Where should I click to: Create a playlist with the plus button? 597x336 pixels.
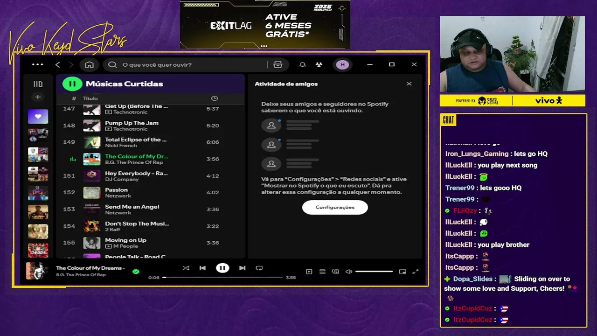[38, 97]
